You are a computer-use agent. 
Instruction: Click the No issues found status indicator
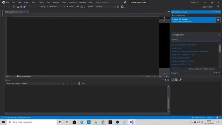(24, 76)
